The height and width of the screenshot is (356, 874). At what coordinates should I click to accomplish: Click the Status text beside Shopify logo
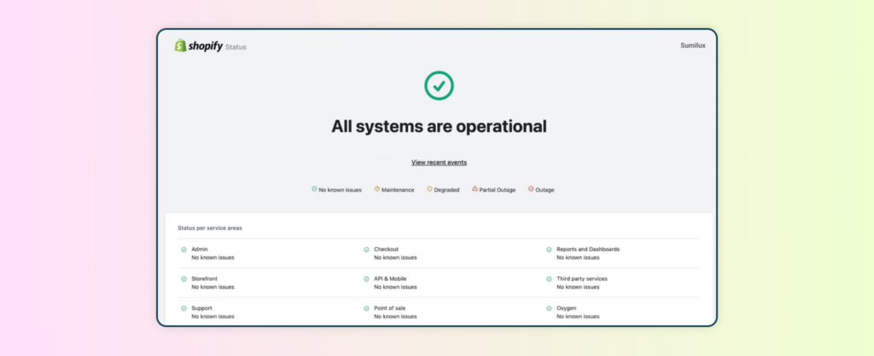click(236, 48)
